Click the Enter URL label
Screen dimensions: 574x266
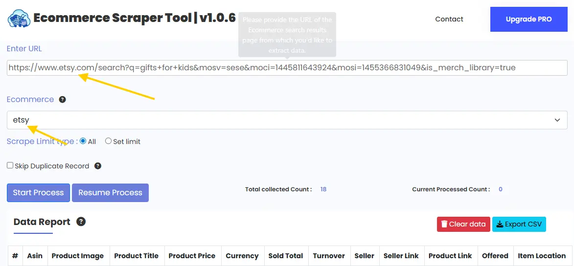pyautogui.click(x=24, y=48)
